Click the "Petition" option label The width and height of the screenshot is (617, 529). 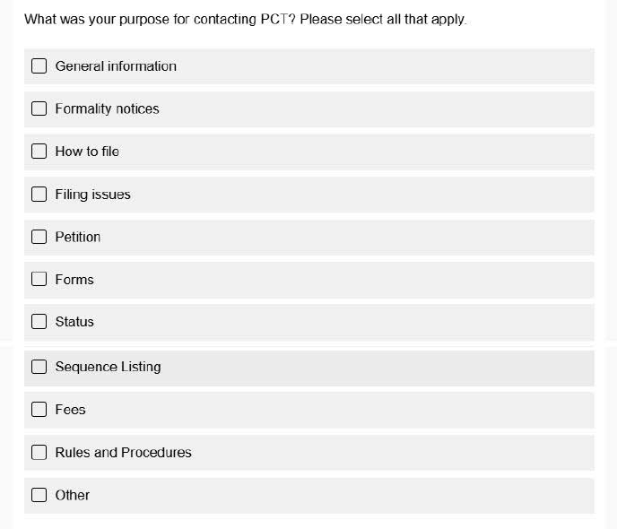78,237
